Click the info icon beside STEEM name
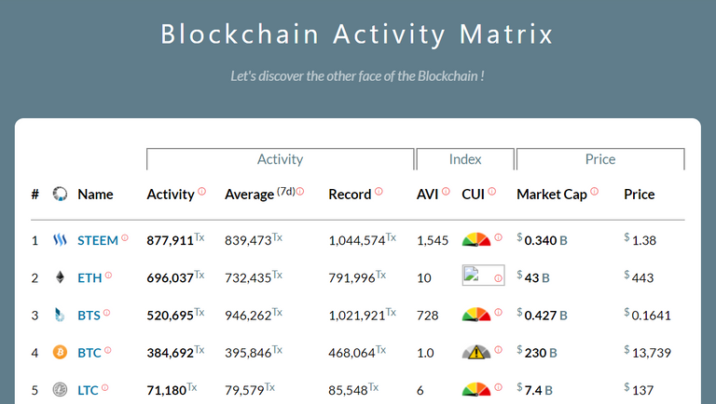Image resolution: width=716 pixels, height=404 pixels. coord(125,237)
